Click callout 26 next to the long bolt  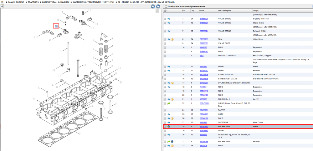click(x=85, y=65)
